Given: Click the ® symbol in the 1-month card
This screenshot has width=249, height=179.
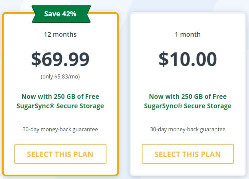Looking at the screenshot, I should point(180,106).
